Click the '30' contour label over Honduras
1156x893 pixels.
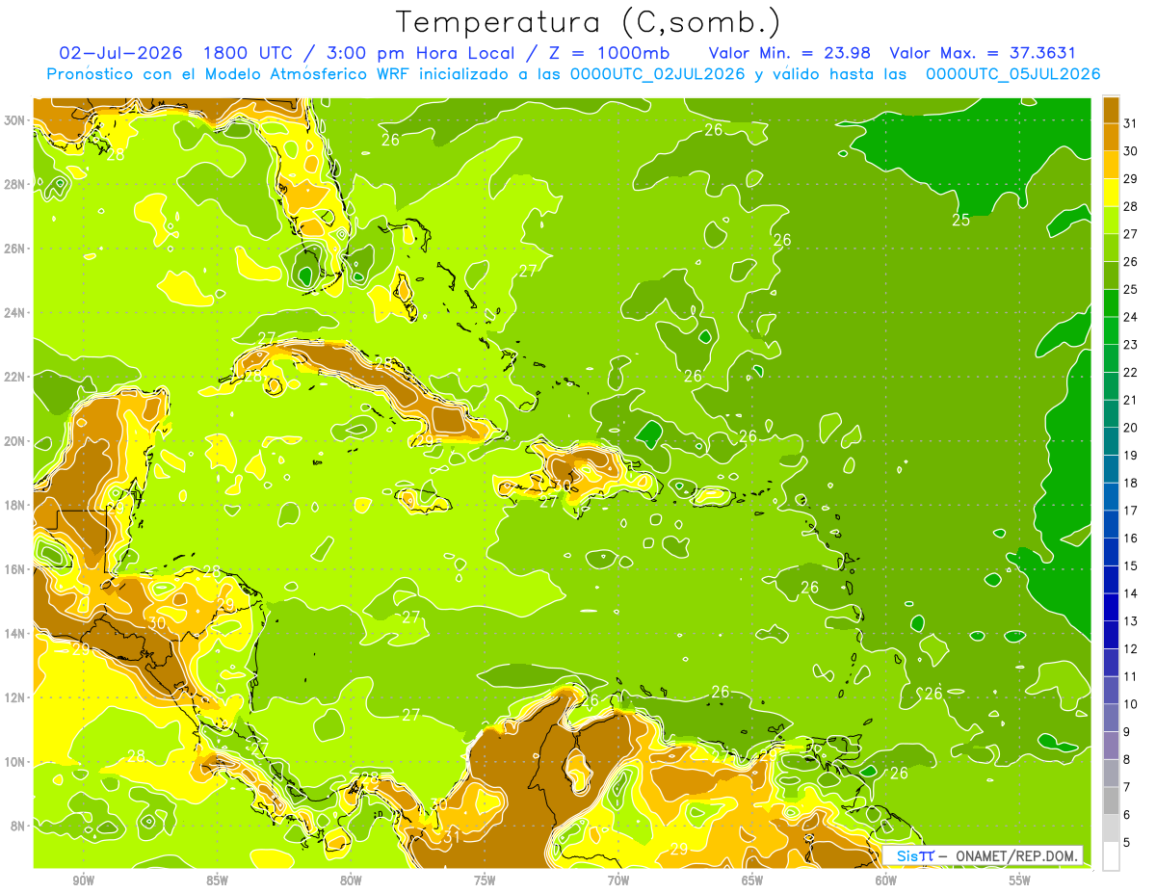coord(157,623)
